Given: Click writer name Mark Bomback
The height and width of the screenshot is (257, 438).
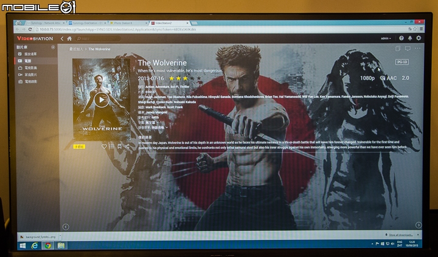Looking at the screenshot, I should pyautogui.click(x=155, y=107).
